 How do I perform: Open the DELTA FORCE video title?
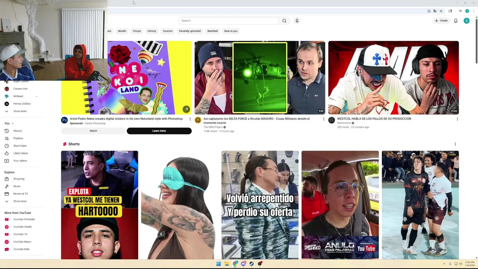[257, 120]
